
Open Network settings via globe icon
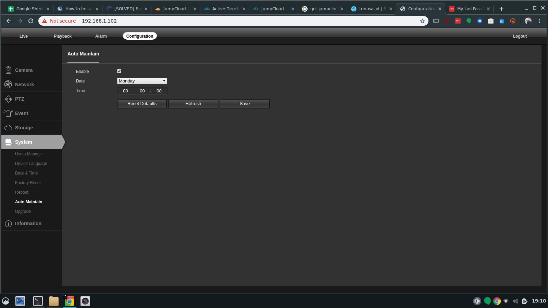8,85
